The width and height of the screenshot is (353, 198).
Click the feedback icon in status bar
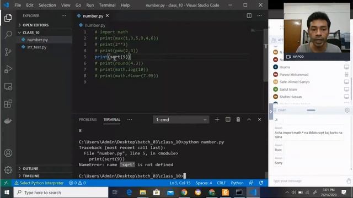point(251,183)
